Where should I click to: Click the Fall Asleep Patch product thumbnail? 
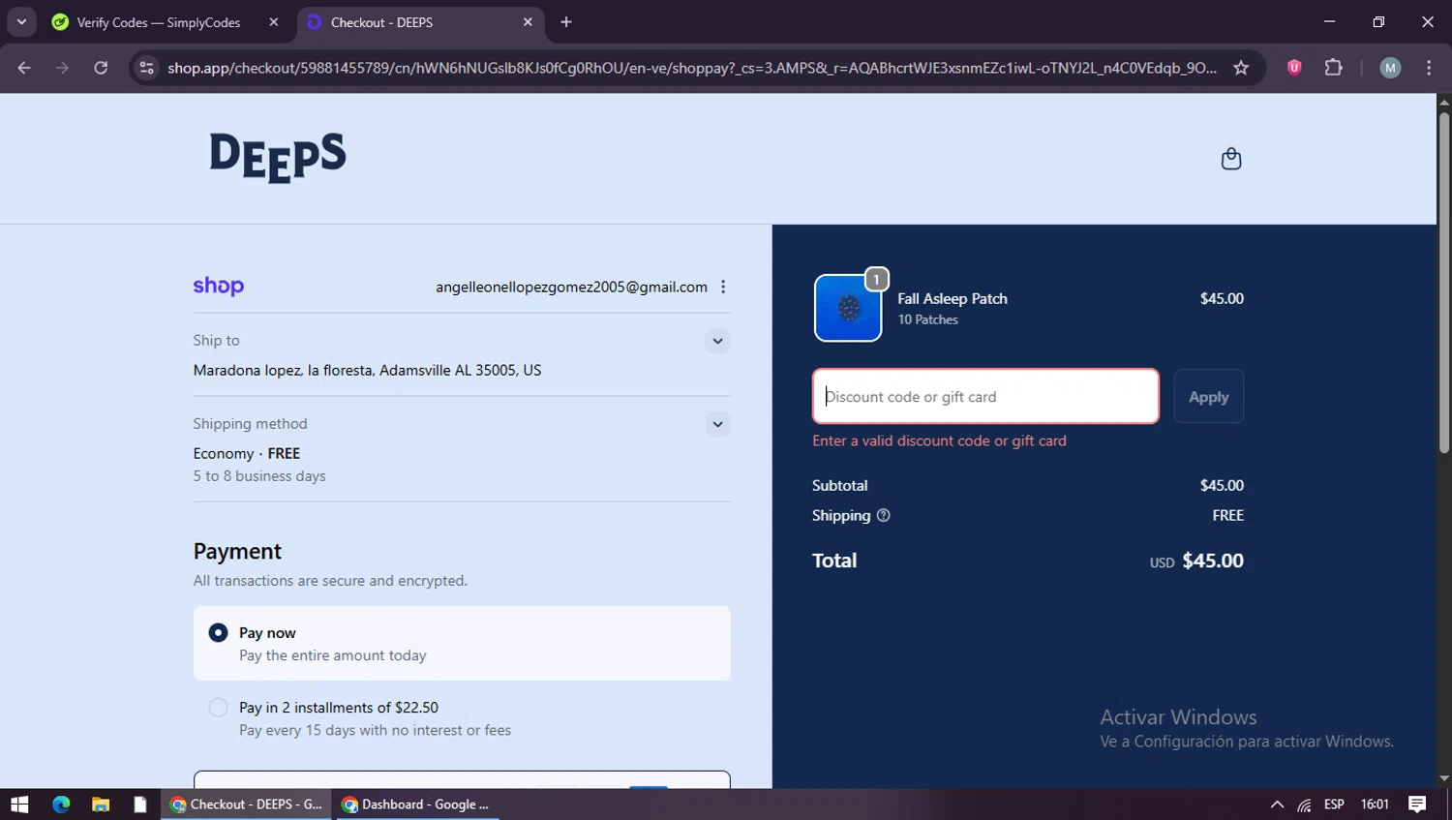point(848,308)
